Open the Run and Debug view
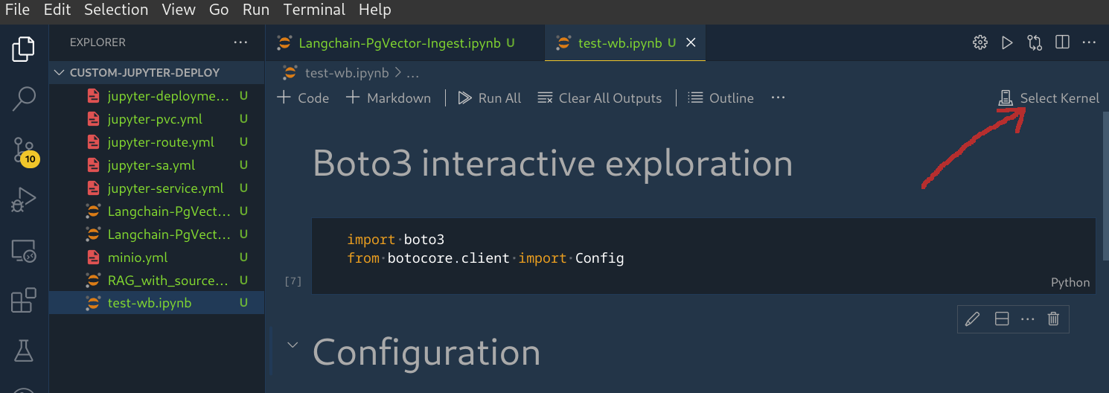The image size is (1109, 393). pos(24,200)
